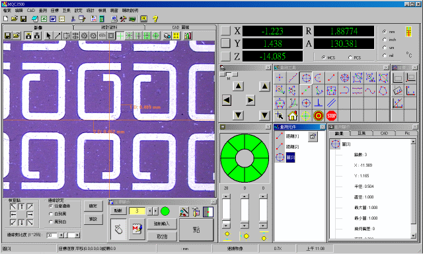Click the Z-axis up arrow
Viewport: 423px width, 254px height.
click(x=264, y=87)
